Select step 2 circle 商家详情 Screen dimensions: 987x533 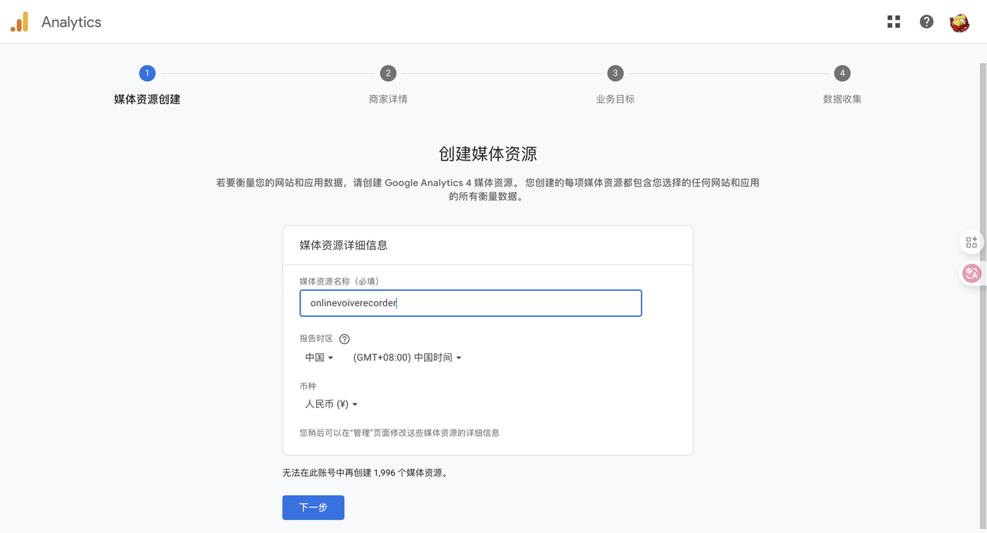[388, 73]
